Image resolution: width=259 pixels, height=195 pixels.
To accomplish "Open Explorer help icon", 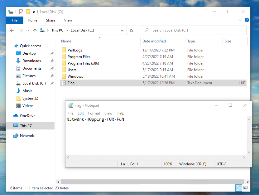I will click(x=247, y=20).
